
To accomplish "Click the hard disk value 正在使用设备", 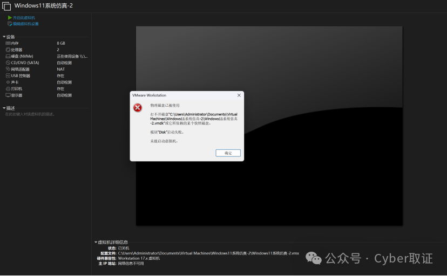I will [x=72, y=57].
